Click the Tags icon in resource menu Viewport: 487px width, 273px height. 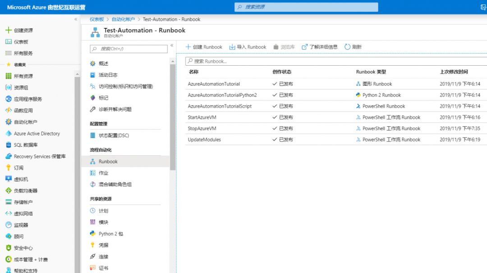click(92, 98)
